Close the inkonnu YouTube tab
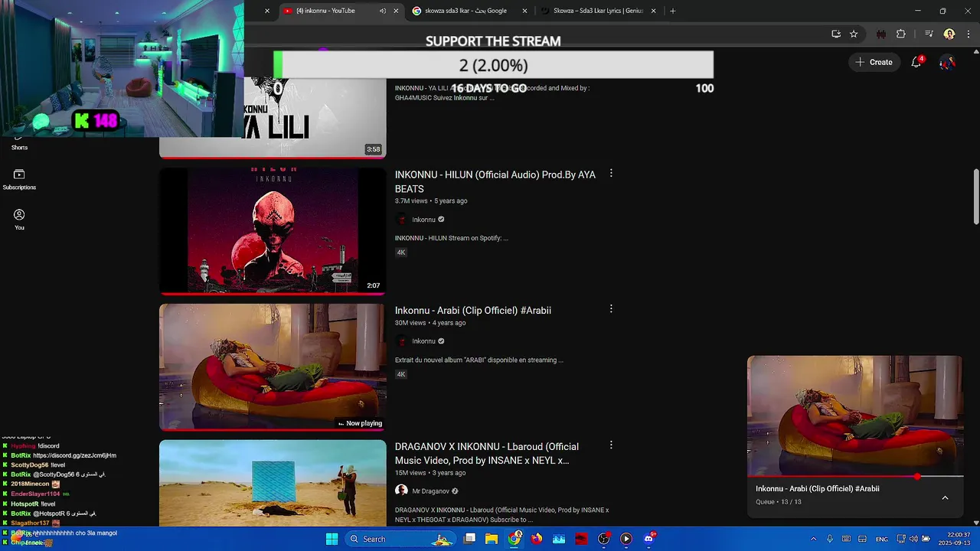 [397, 11]
